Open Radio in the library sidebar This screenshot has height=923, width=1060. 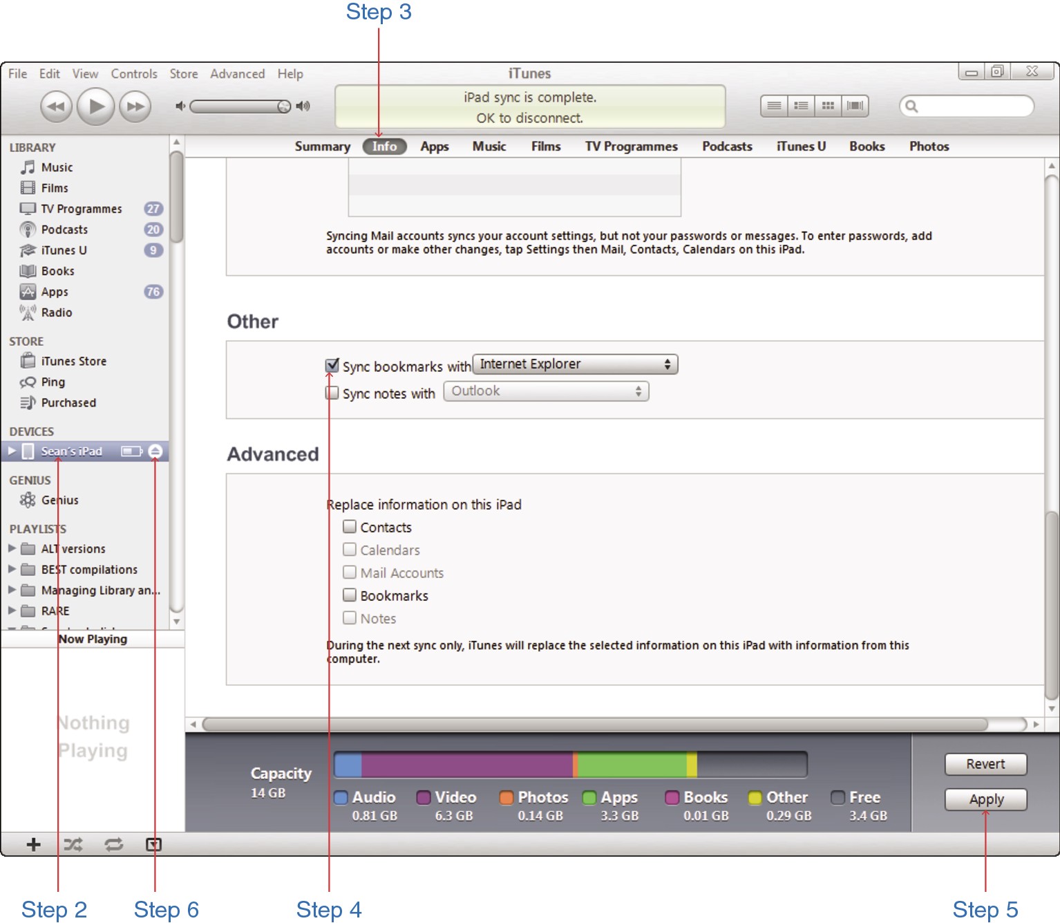pyautogui.click(x=56, y=313)
